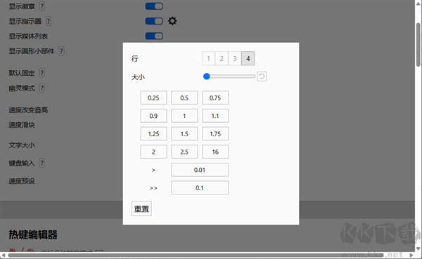The image size is (422, 259).
Task: Open help for 显示圆形小部件 question mark
Action: [61, 51]
